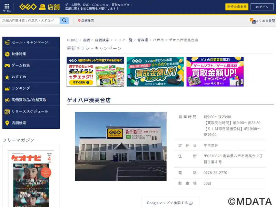Open the ゲオナビ free magazine cover
Screen dimensions: 276x207
31,179
